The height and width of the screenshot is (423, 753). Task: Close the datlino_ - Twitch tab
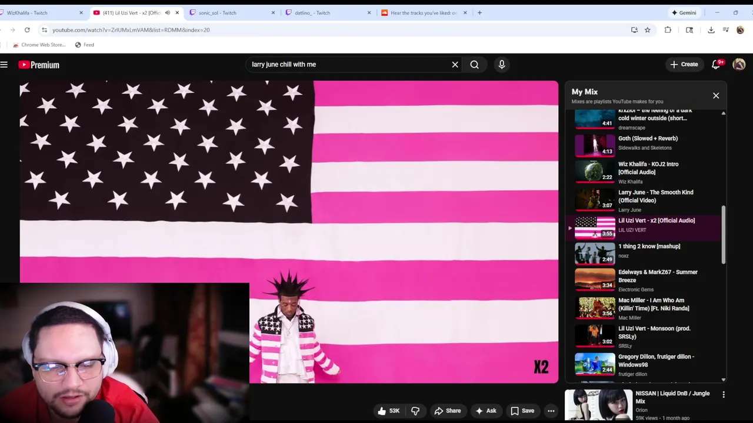pyautogui.click(x=369, y=13)
